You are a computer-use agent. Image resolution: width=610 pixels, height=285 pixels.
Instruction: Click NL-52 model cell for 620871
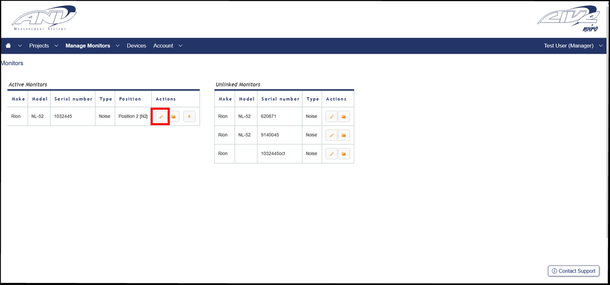(246, 116)
